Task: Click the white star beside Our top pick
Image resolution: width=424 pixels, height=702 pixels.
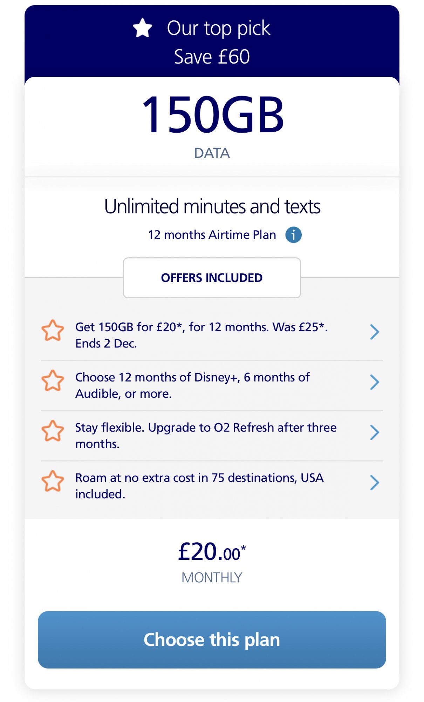Action: pos(143,28)
